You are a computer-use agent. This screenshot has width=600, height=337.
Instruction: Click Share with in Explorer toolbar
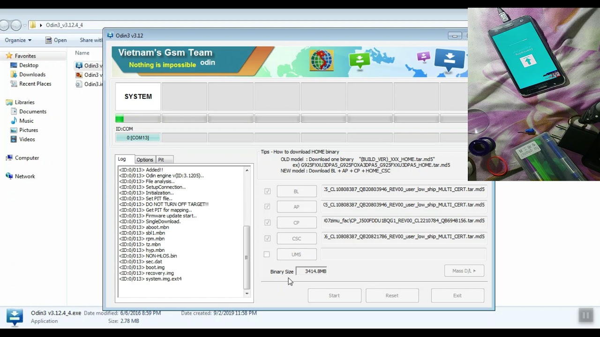coord(91,40)
